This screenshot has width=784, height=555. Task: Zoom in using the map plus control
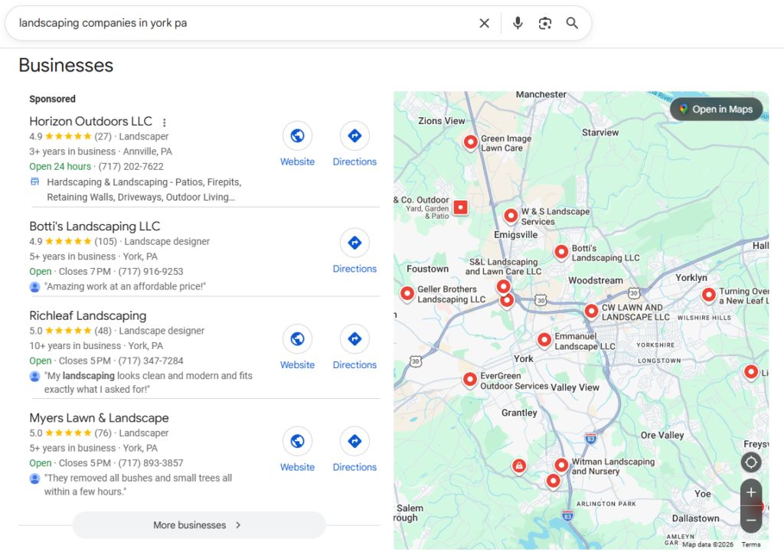(x=751, y=492)
